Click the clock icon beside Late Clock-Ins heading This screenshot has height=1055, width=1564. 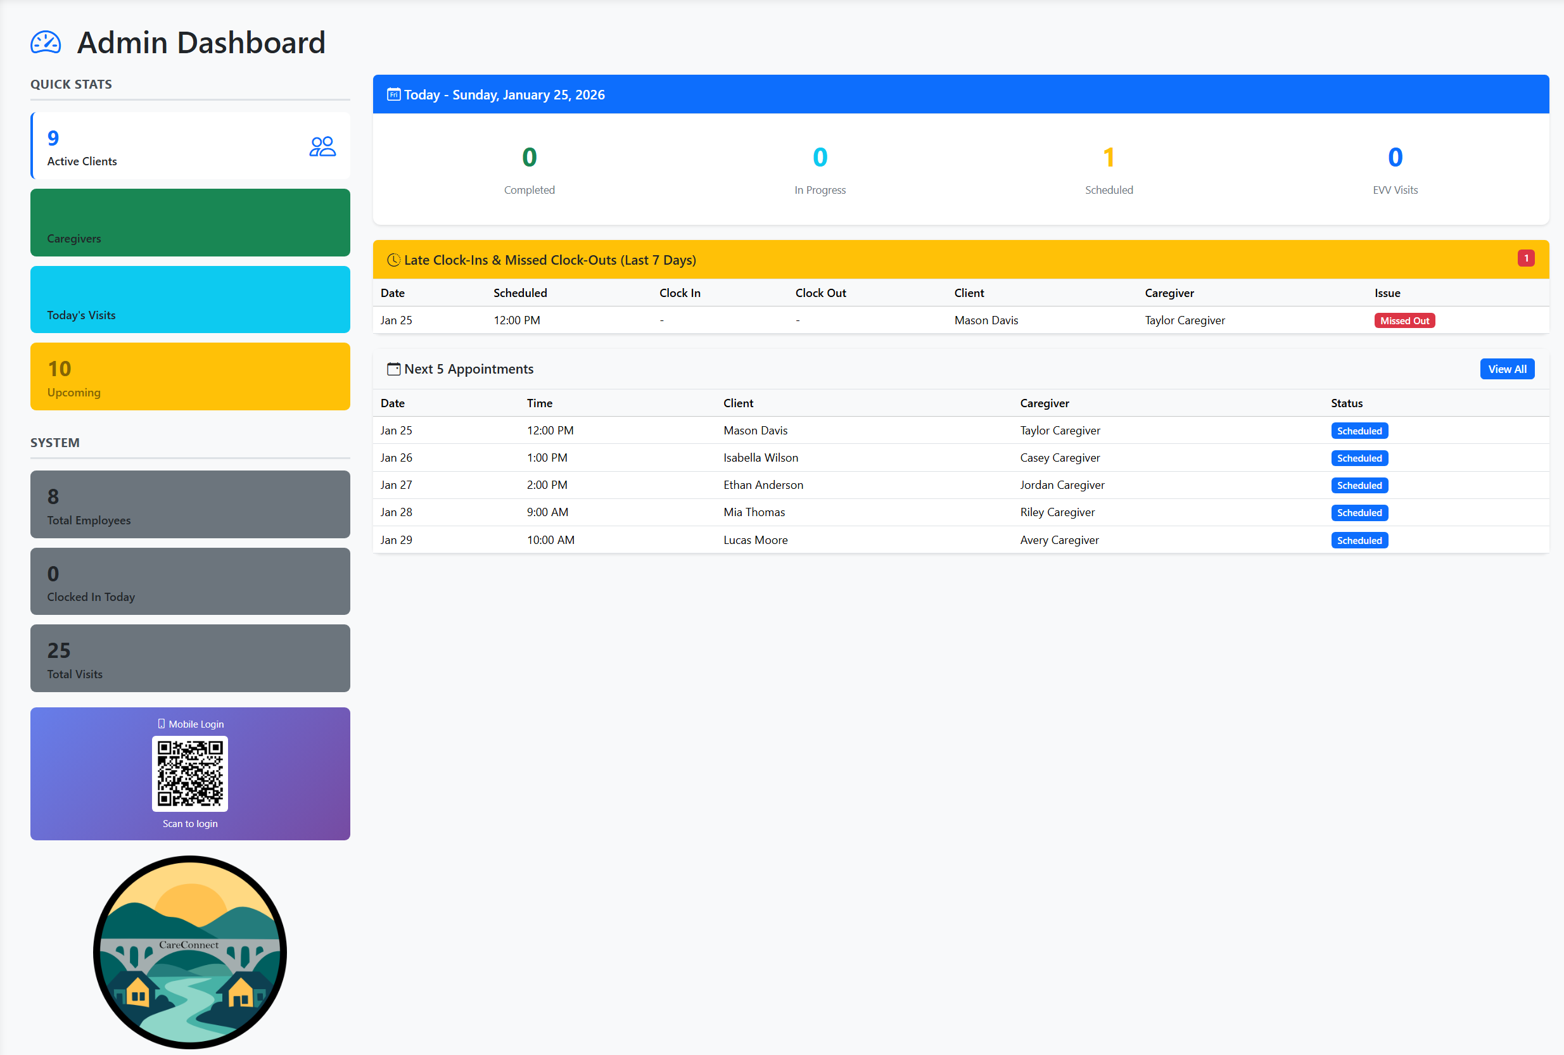click(392, 260)
